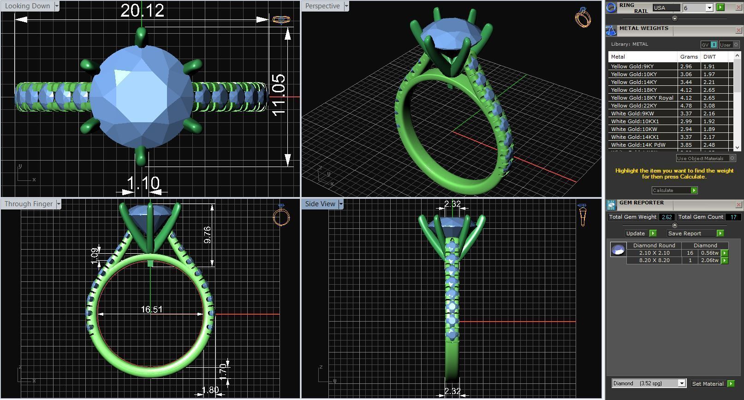
Task: Close the Metal Weights panel
Action: [x=738, y=30]
